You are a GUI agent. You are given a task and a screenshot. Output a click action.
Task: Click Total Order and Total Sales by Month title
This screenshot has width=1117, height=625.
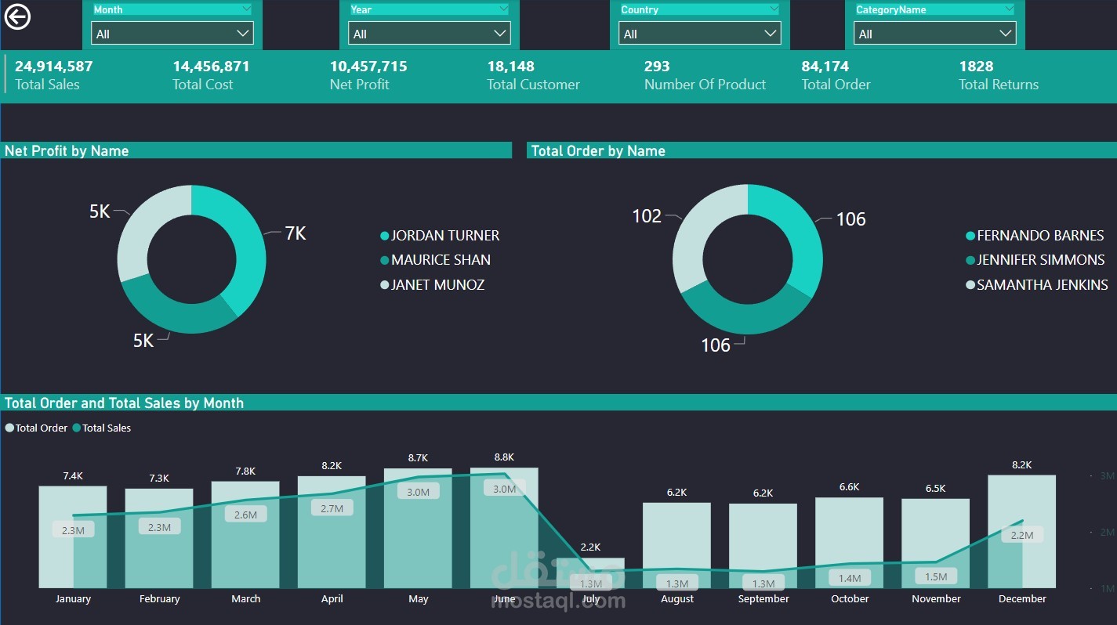[x=124, y=403]
